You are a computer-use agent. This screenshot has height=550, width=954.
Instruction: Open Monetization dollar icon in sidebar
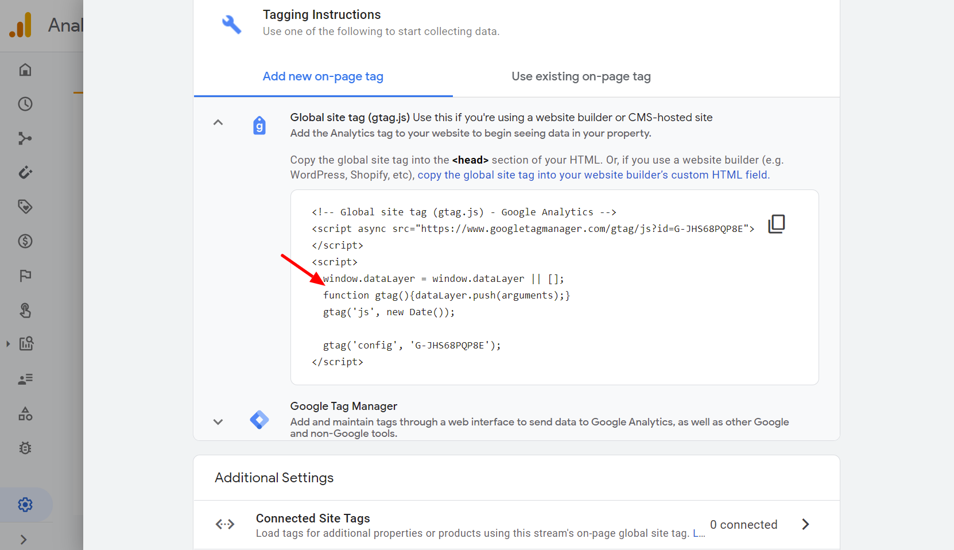pos(25,241)
